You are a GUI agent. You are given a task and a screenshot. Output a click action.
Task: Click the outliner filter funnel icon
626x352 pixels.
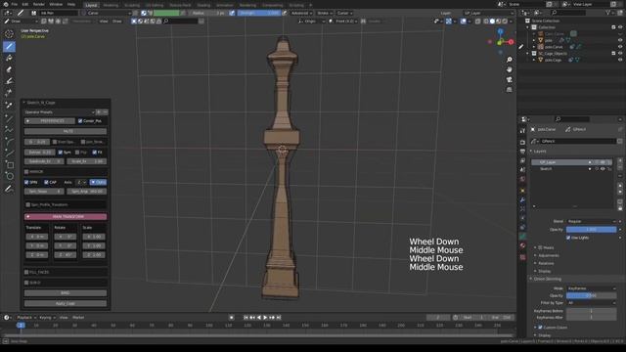pos(608,13)
